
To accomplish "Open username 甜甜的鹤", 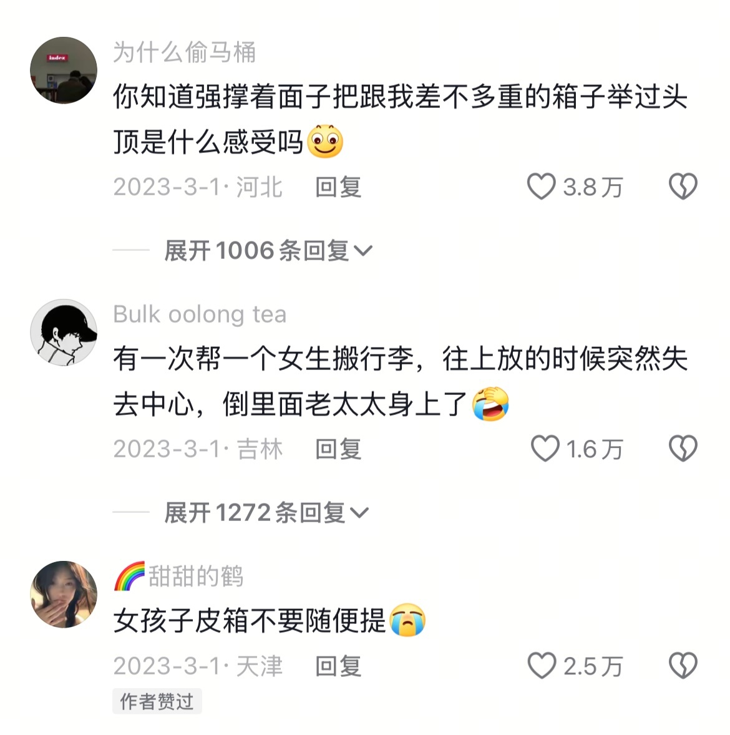I will 178,576.
